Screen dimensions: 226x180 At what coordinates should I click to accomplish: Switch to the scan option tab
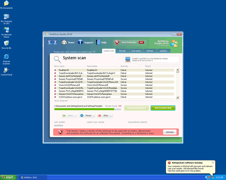136,51
